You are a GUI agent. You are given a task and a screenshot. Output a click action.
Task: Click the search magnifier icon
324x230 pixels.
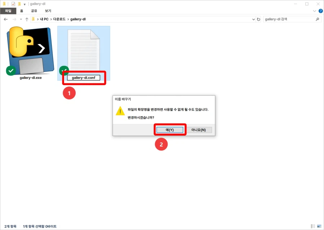(318, 19)
